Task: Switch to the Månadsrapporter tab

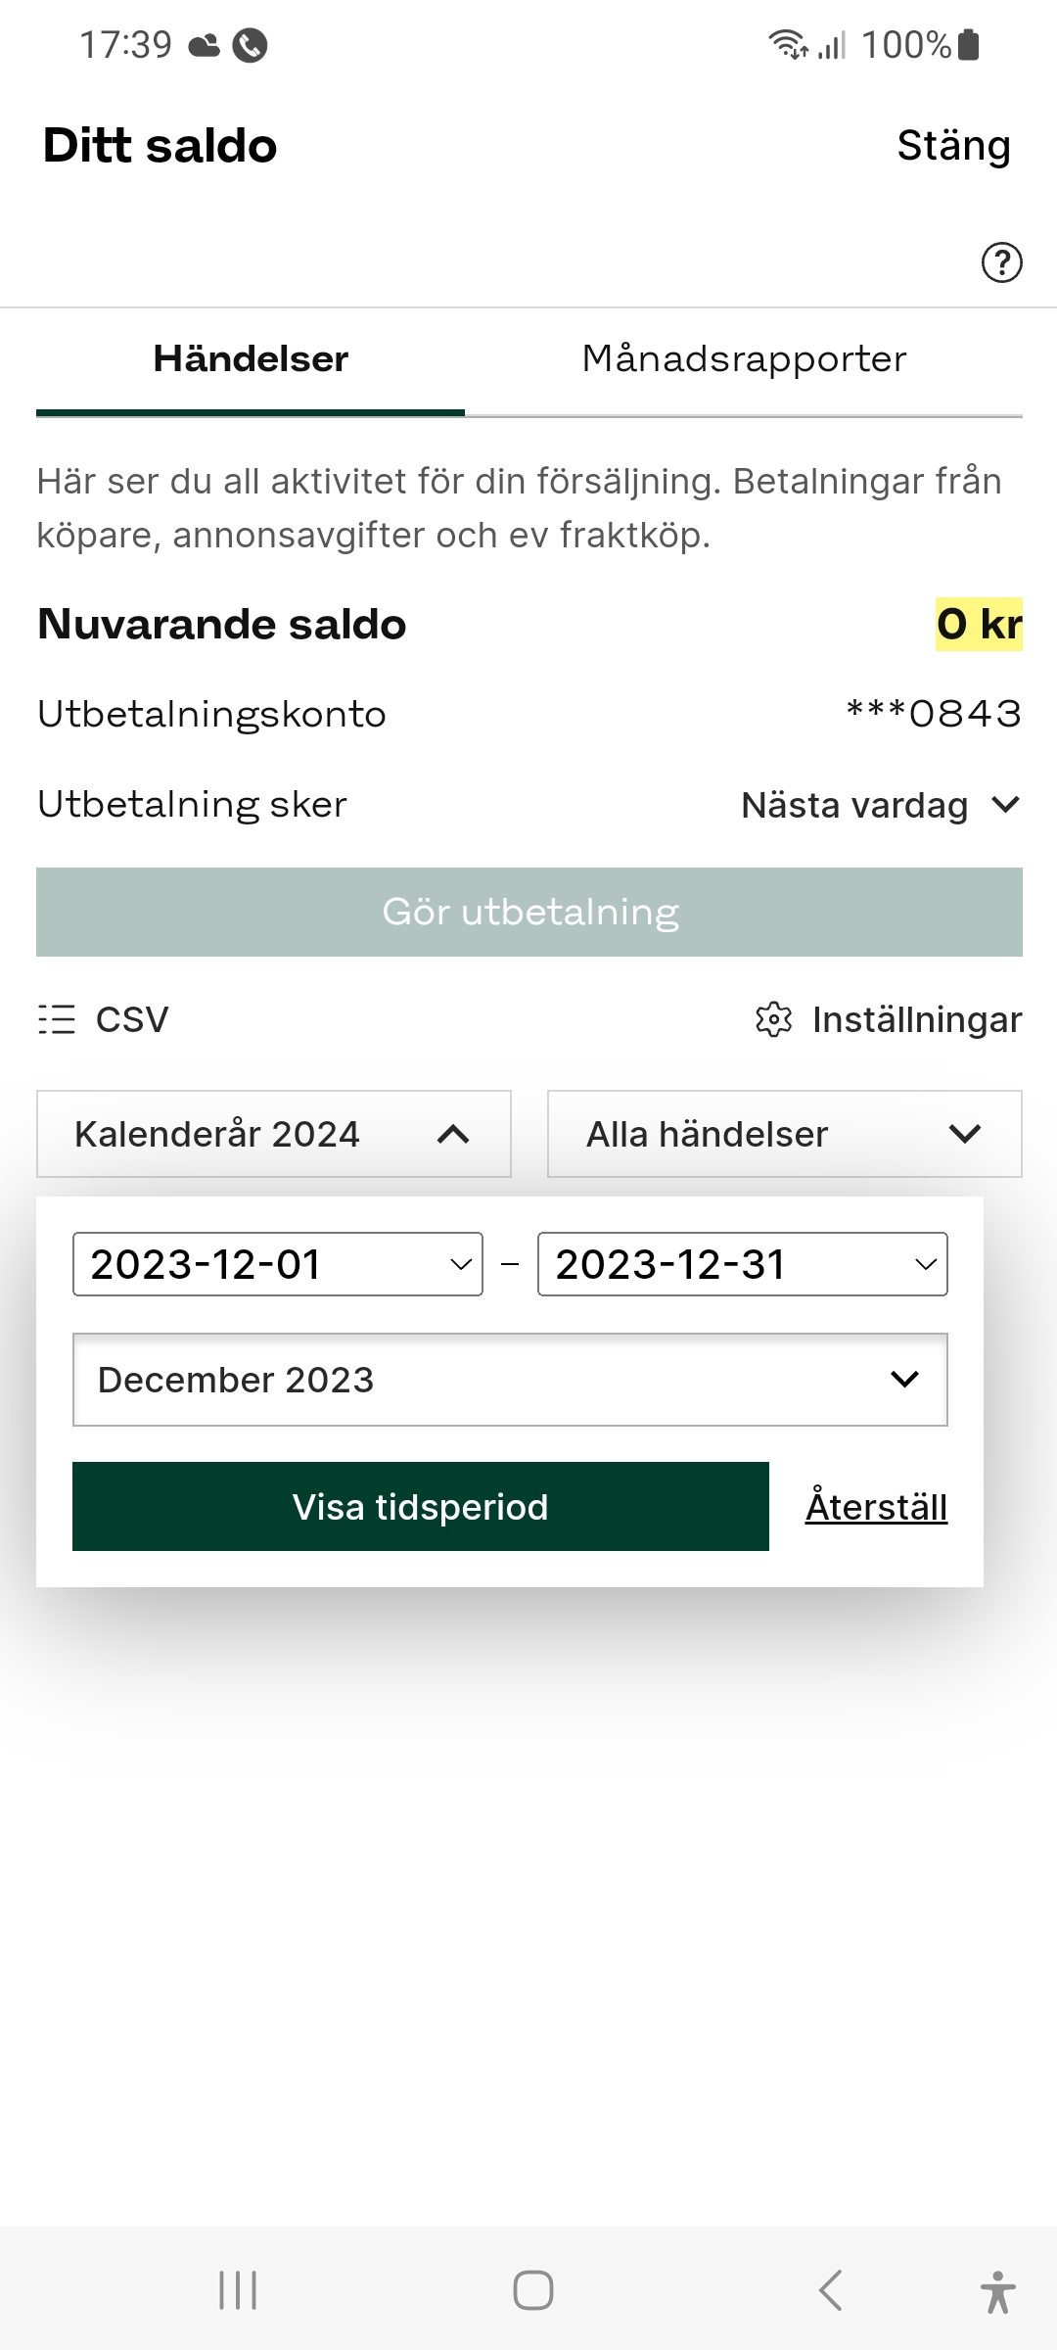Action: click(x=744, y=359)
